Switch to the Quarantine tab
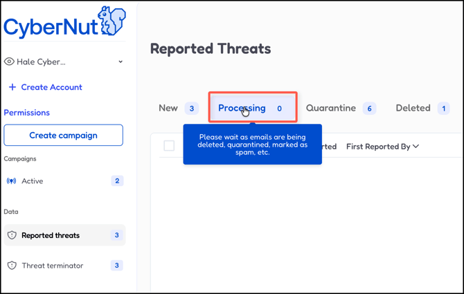The height and width of the screenshot is (294, 464). point(331,108)
